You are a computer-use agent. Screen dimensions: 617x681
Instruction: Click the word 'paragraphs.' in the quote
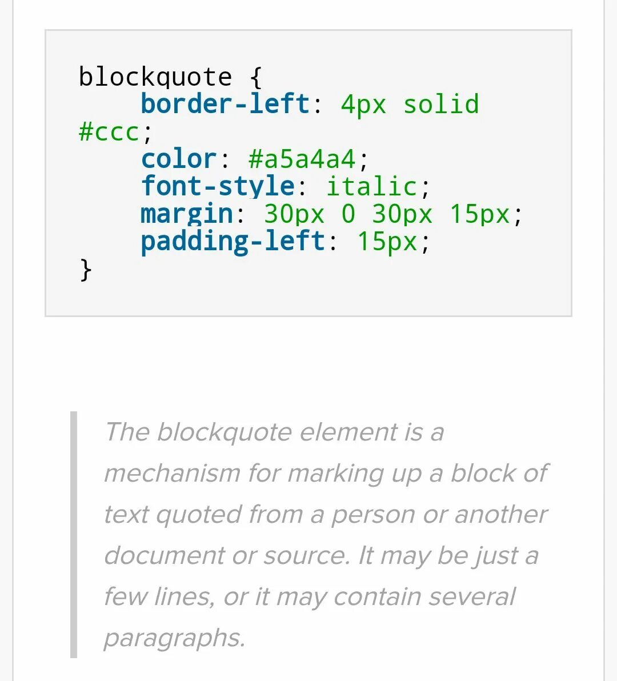point(175,638)
